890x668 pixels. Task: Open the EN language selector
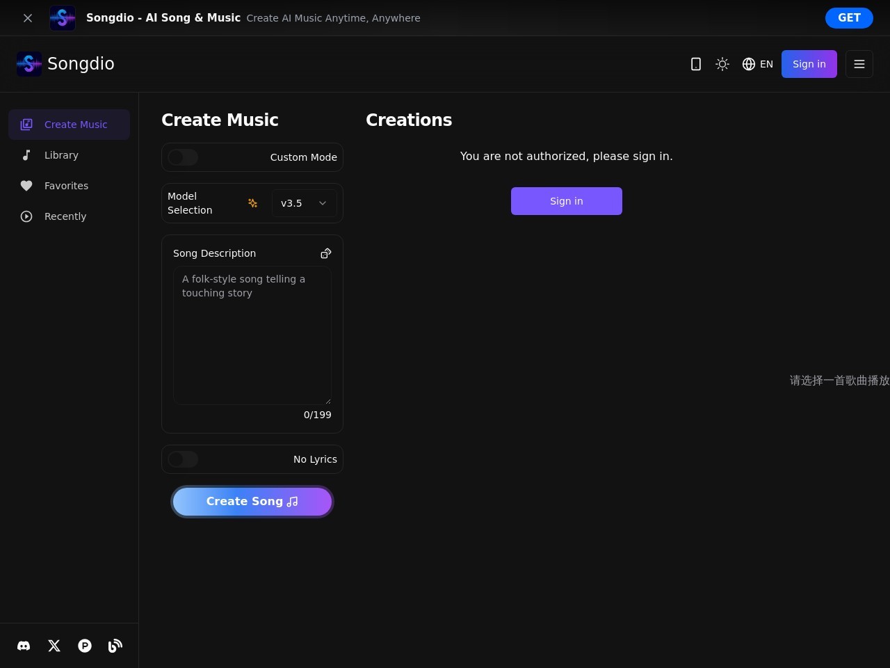coord(757,64)
